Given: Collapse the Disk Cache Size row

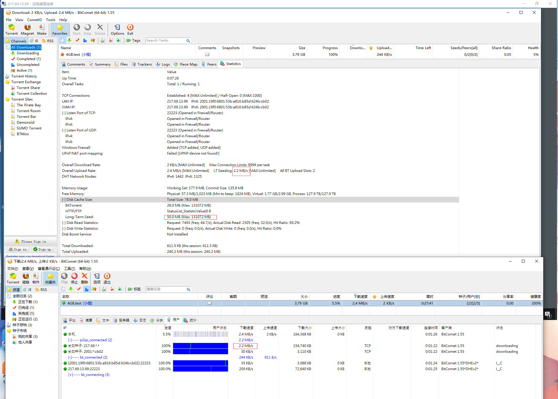Looking at the screenshot, I should (x=64, y=200).
